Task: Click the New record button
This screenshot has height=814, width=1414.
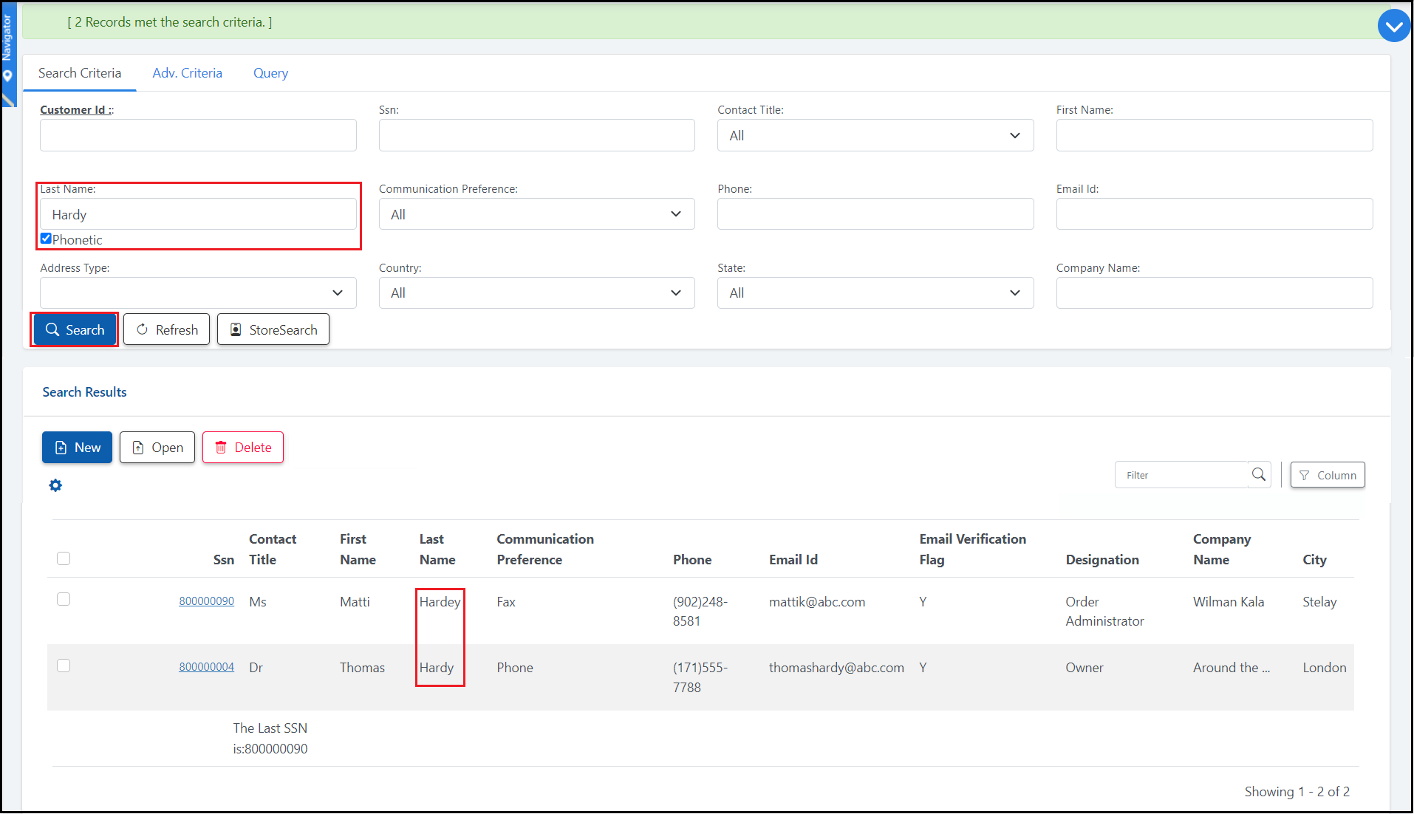Action: (77, 448)
